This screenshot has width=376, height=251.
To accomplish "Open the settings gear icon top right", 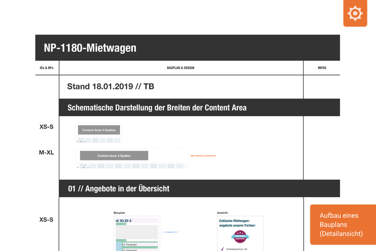I will [355, 13].
